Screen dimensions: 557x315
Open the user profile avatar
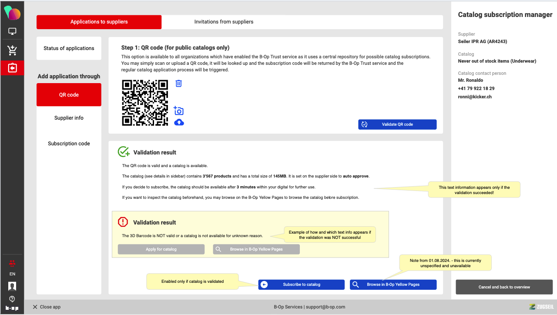point(12,286)
